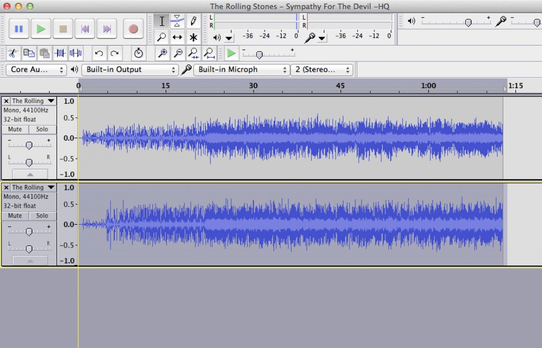Open the 2 (Stereo) channels dropdown
542x348 pixels.
click(322, 70)
